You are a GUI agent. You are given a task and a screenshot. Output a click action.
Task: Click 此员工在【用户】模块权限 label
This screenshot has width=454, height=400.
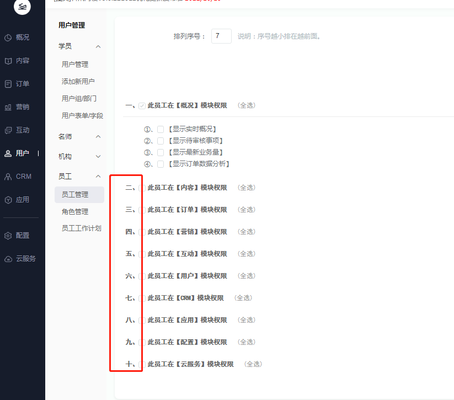click(x=188, y=276)
